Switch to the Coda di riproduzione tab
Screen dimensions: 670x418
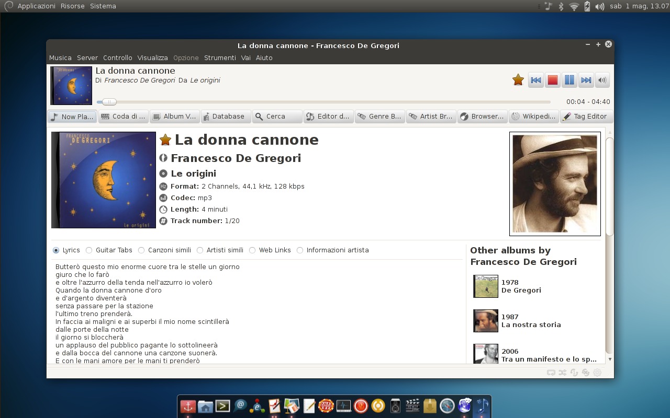click(x=124, y=117)
